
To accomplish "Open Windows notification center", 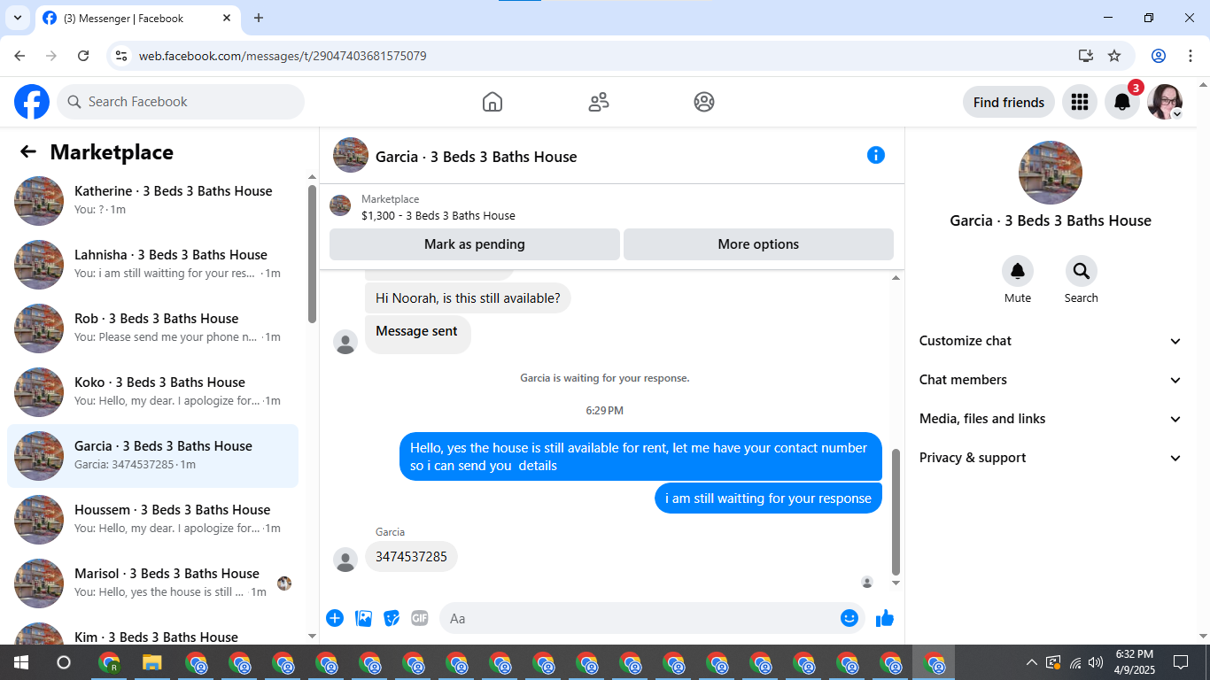I will [1181, 662].
